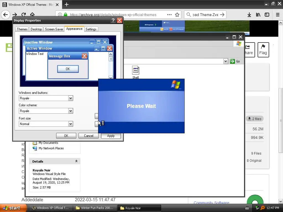Open Color scheme dropdown

point(70,111)
